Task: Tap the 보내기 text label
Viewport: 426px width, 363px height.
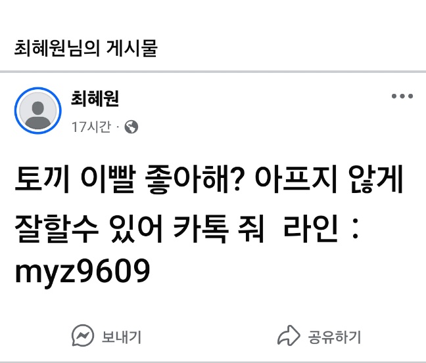Action: (122, 337)
